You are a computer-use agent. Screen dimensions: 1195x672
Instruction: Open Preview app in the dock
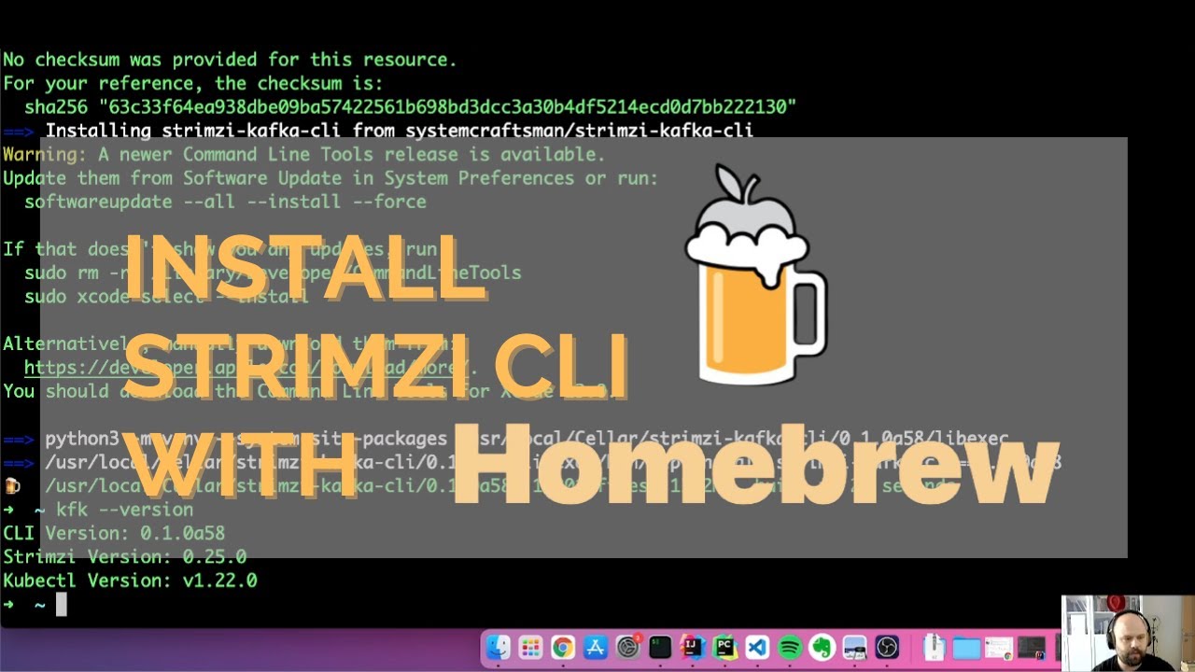[854, 647]
